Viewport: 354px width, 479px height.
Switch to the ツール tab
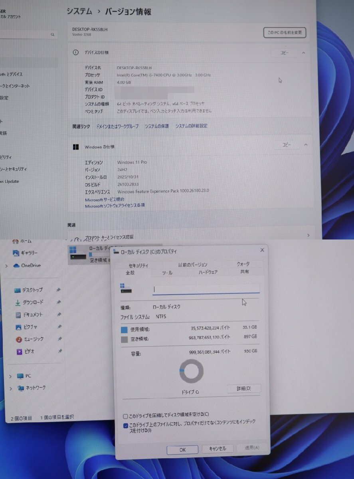(166, 273)
